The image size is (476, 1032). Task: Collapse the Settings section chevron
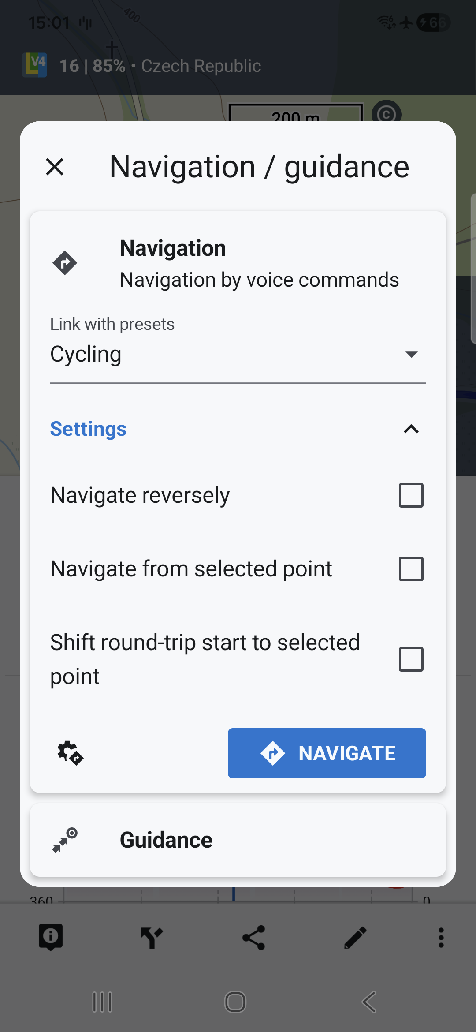coord(411,429)
